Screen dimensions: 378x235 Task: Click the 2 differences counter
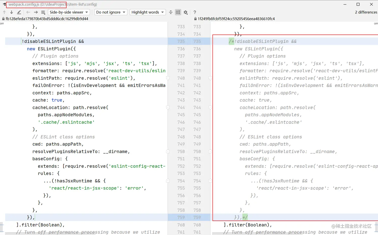[366, 12]
